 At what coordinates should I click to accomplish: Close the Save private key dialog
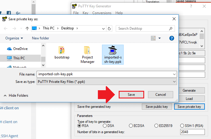click(x=174, y=19)
